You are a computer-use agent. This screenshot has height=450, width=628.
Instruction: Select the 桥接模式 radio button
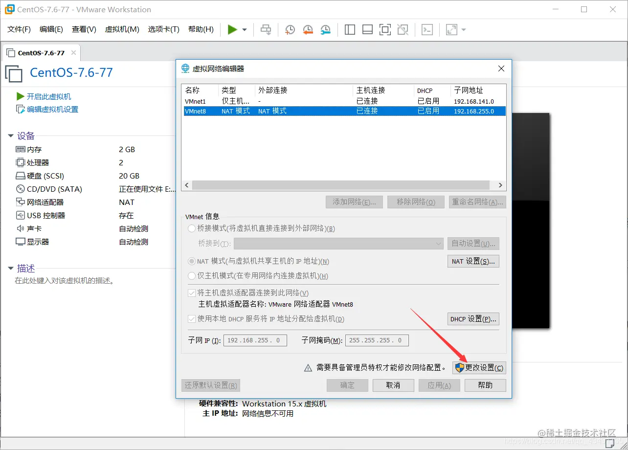192,228
